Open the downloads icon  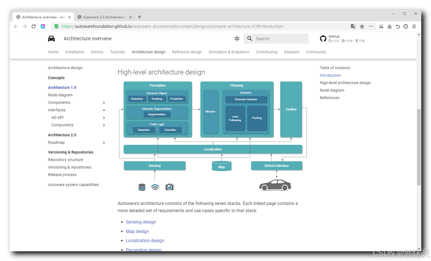point(390,26)
